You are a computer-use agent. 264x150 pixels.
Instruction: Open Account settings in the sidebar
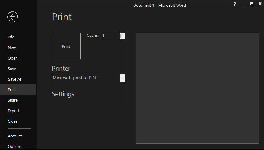click(15, 136)
